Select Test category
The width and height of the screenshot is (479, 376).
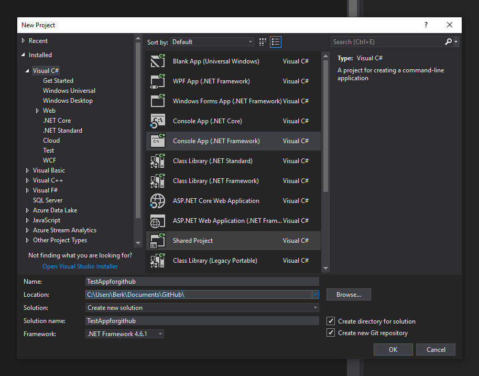pyautogui.click(x=48, y=150)
